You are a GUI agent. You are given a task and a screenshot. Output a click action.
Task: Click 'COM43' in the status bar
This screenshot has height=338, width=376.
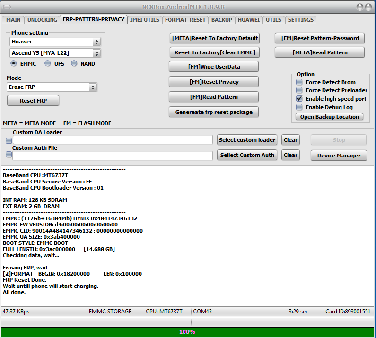pos(202,312)
